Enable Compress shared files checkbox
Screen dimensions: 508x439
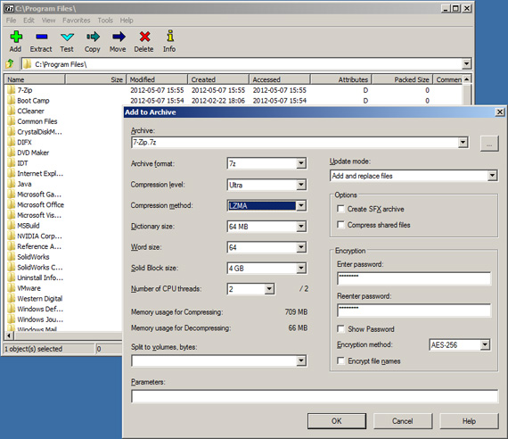click(x=340, y=225)
